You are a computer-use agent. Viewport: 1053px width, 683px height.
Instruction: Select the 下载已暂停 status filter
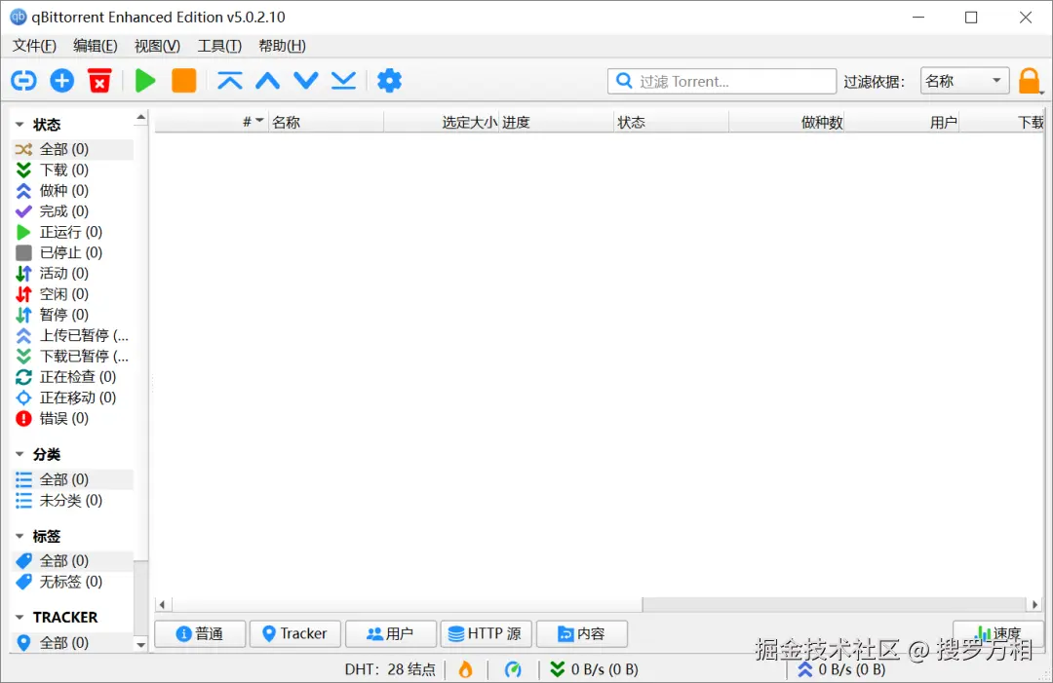click(x=73, y=357)
